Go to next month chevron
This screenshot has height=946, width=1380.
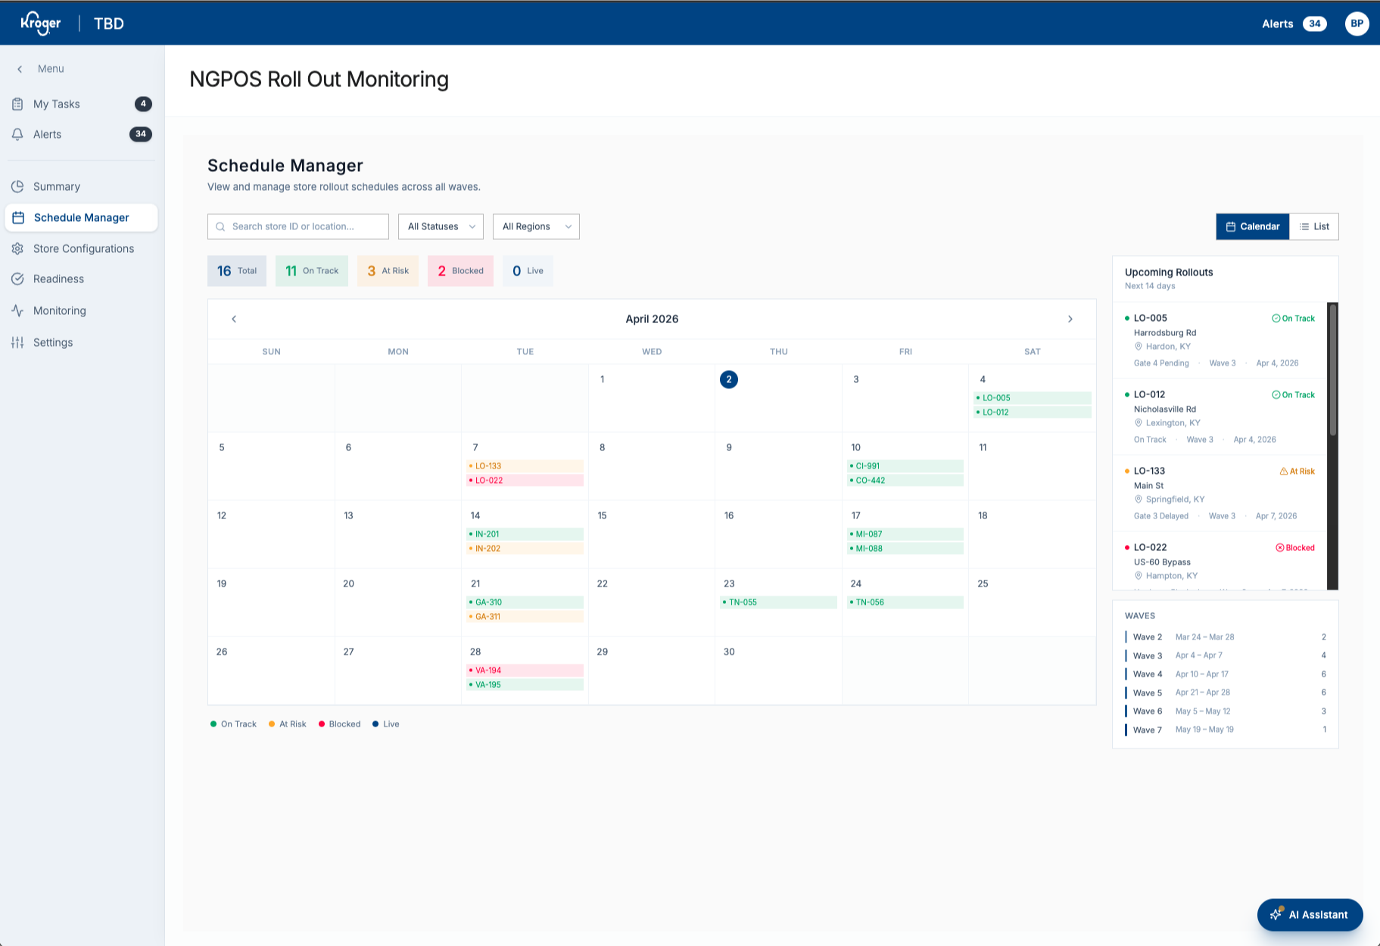[1070, 319]
